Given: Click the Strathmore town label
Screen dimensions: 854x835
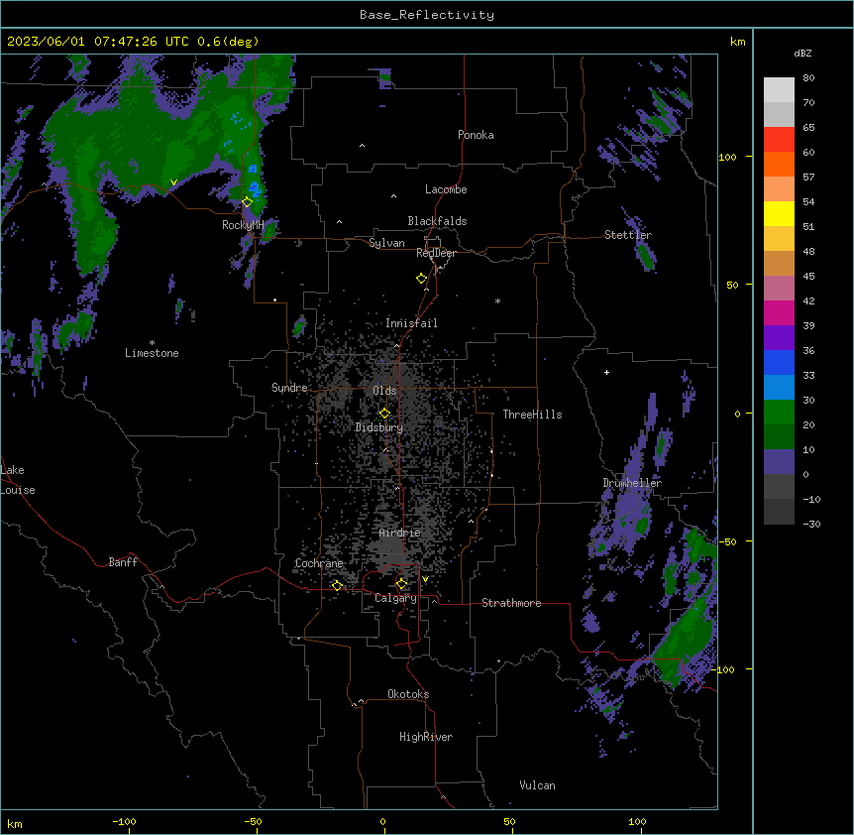Looking at the screenshot, I should click(511, 603).
